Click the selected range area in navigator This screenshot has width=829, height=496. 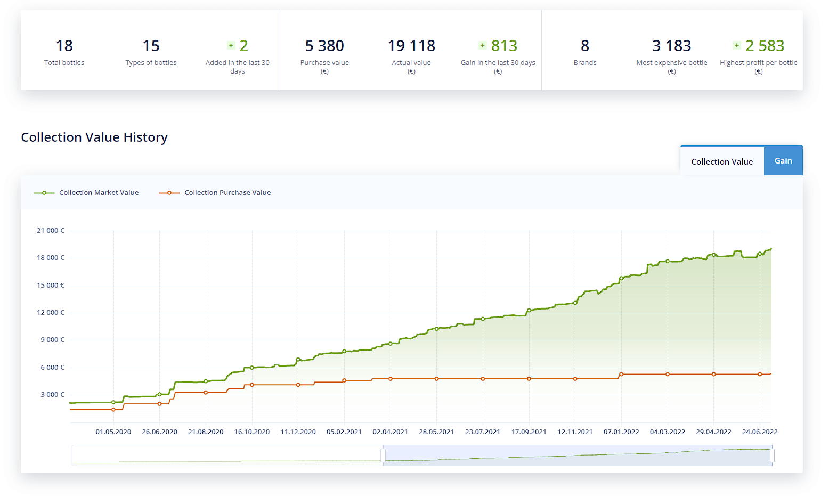click(x=578, y=456)
